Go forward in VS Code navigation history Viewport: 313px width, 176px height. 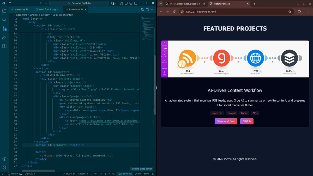click(46, 3)
